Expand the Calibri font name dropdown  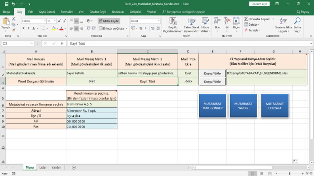(x=45, y=21)
